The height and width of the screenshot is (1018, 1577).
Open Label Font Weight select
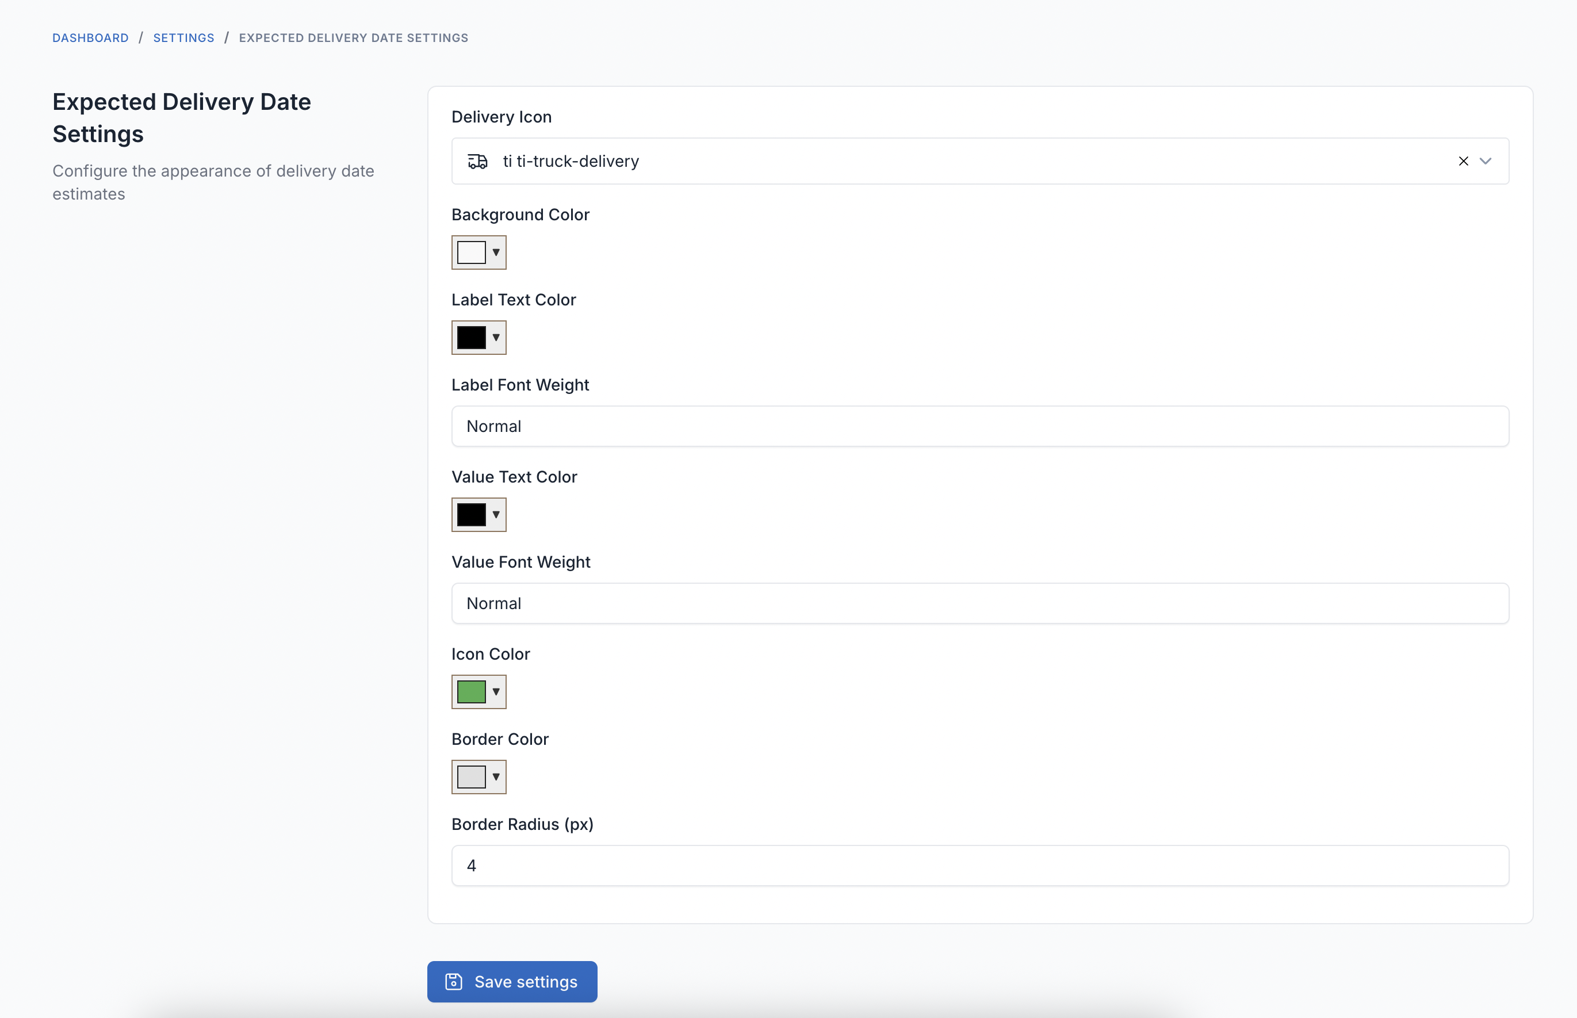pos(979,426)
